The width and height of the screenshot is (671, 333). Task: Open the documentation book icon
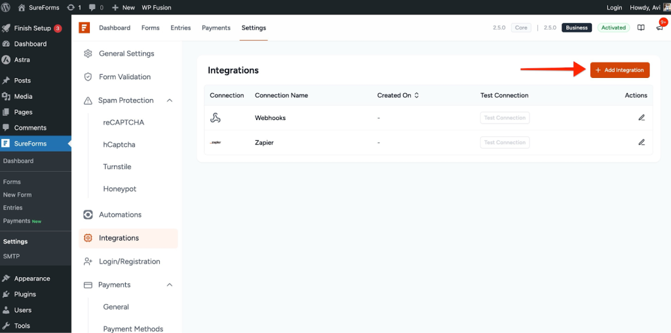pyautogui.click(x=641, y=28)
